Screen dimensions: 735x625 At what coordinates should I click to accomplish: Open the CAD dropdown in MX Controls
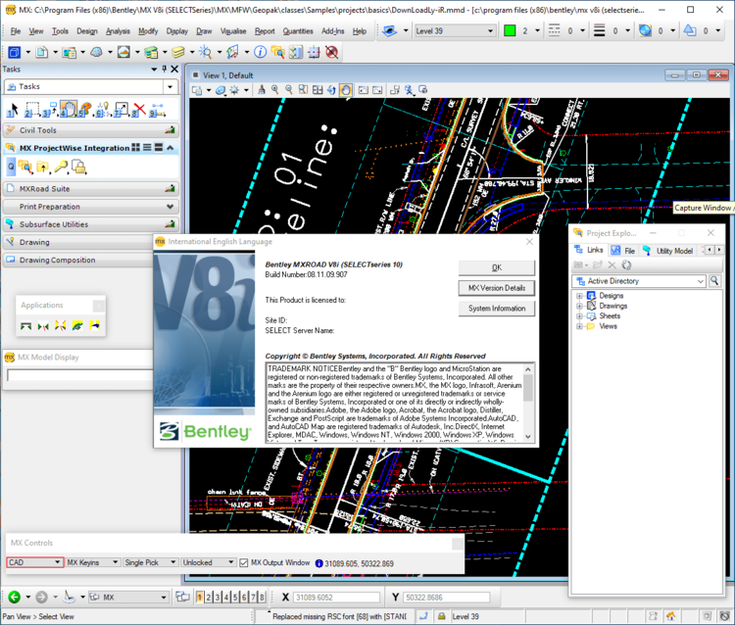(x=56, y=563)
